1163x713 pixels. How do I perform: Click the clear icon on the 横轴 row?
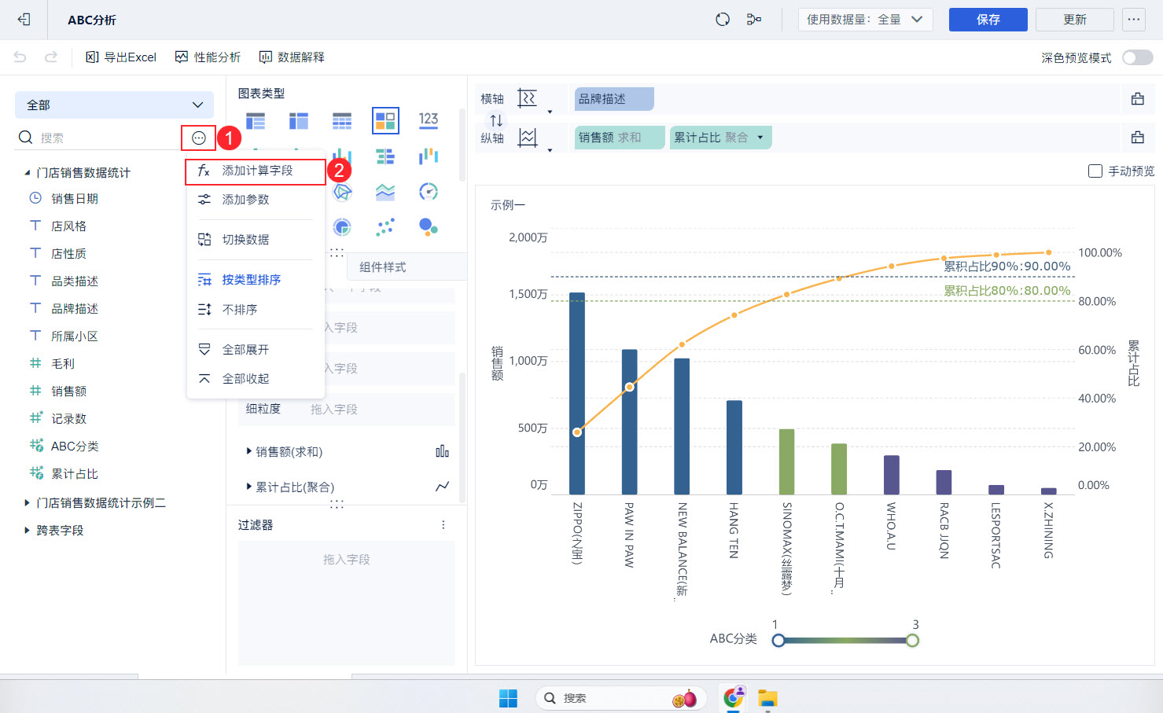(1138, 99)
